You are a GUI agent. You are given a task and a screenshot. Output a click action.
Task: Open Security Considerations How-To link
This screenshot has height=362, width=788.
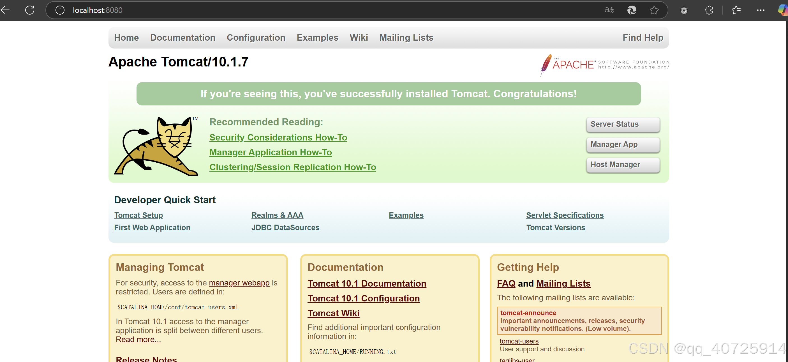click(x=278, y=137)
